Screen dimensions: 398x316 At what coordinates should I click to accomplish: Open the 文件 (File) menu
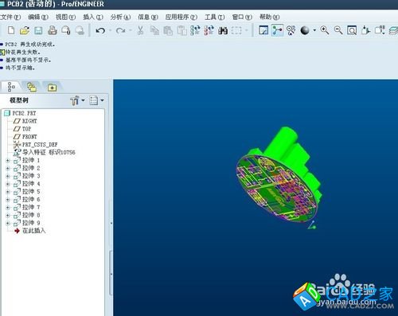[x=10, y=17]
